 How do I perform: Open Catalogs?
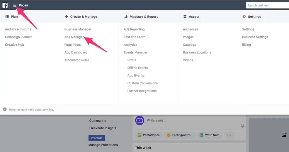coord(189,45)
